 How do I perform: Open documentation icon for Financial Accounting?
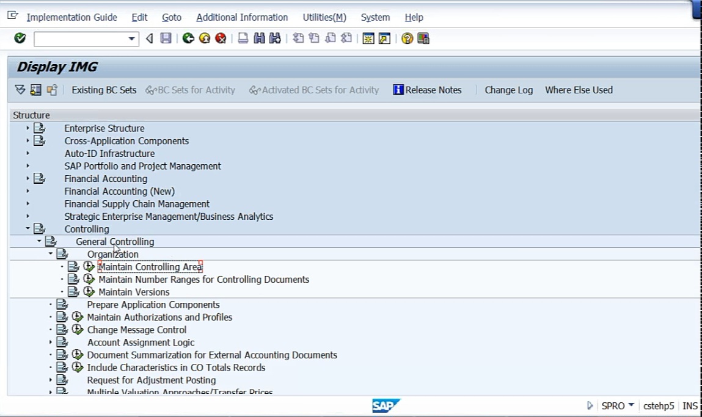(39, 178)
